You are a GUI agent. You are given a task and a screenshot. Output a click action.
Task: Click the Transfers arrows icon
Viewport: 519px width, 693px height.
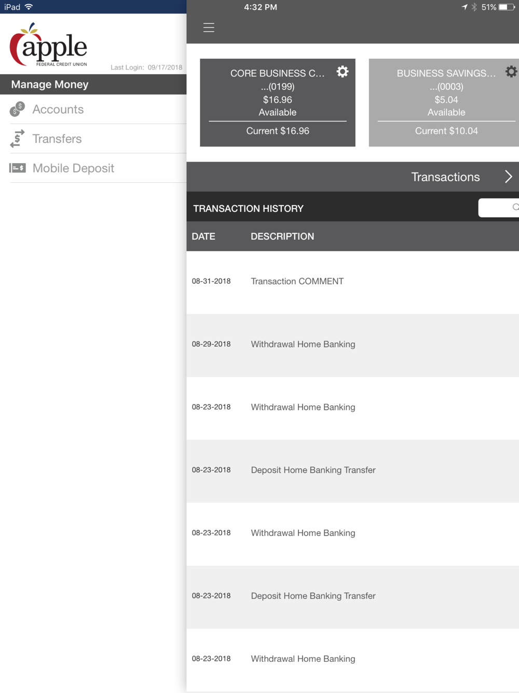pos(18,139)
